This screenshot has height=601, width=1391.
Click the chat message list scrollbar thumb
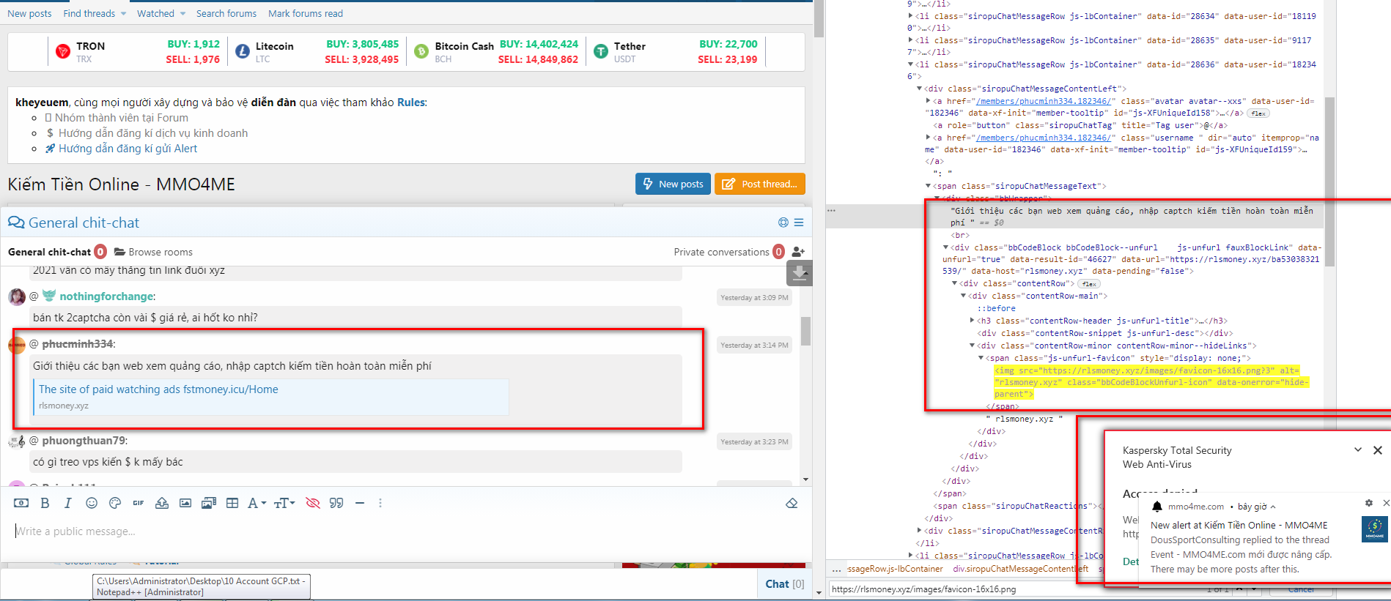pos(805,331)
